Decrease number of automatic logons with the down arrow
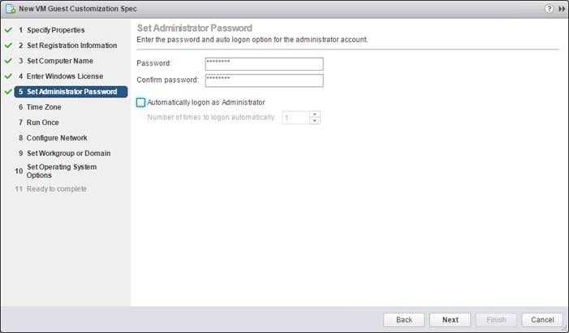Viewport: 569px width, 333px height. coord(315,120)
